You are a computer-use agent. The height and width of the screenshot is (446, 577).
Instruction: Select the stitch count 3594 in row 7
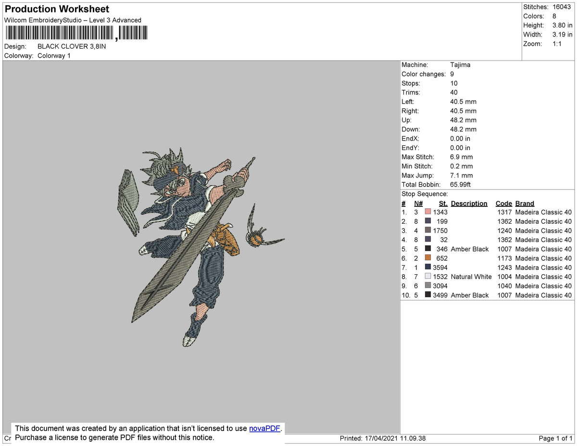tap(440, 268)
